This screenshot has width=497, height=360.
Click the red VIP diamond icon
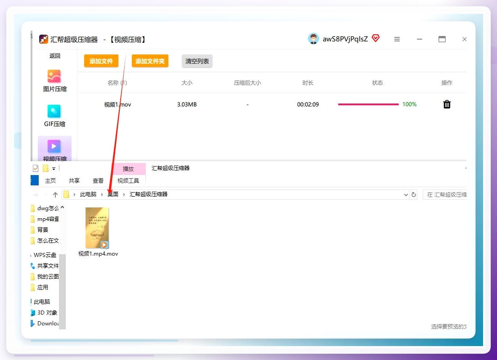click(x=375, y=38)
